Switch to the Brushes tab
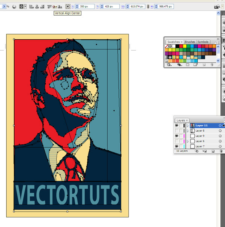Viewport: 225px width, 227px height. pyautogui.click(x=190, y=42)
